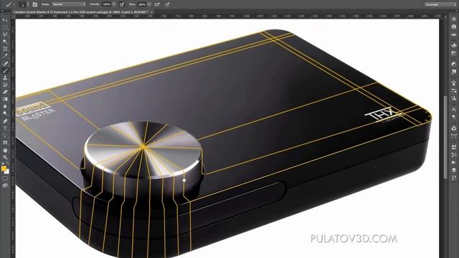
Task: Open the Info panel icon
Action: click(x=454, y=27)
